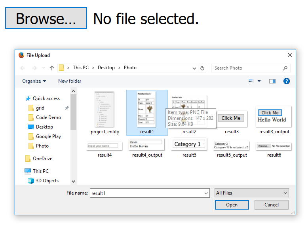Close the File Upload dialog

coord(289,55)
